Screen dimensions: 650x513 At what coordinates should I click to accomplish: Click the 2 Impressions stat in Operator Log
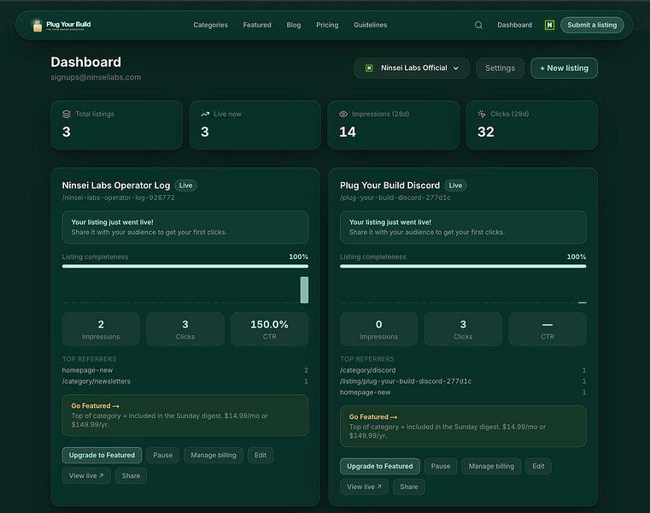pos(101,329)
